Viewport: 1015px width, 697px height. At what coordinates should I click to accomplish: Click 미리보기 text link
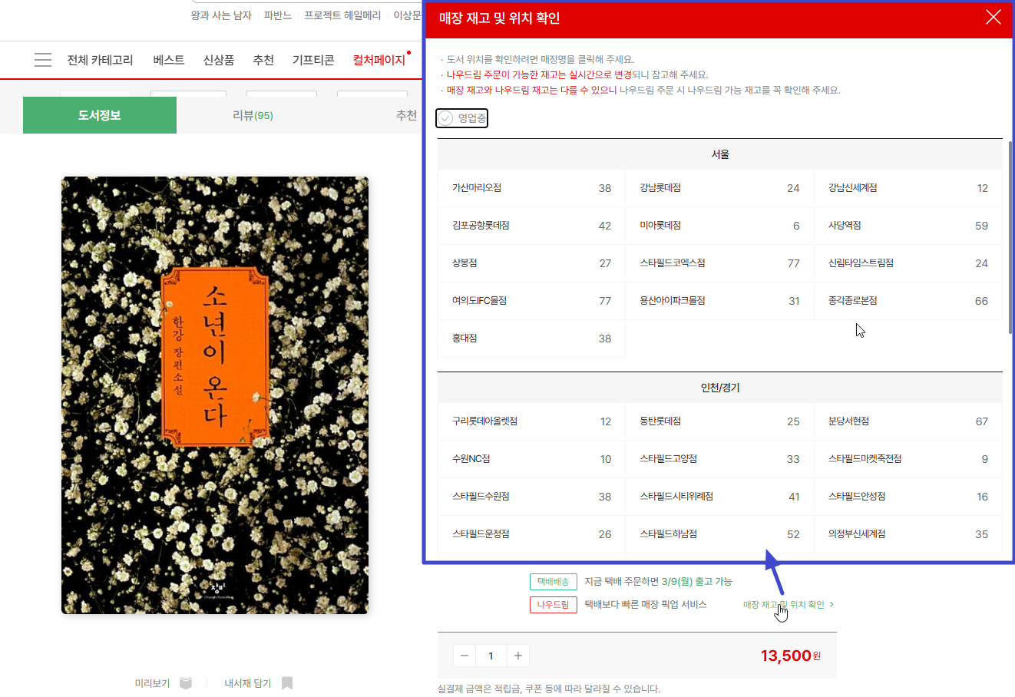tap(152, 683)
